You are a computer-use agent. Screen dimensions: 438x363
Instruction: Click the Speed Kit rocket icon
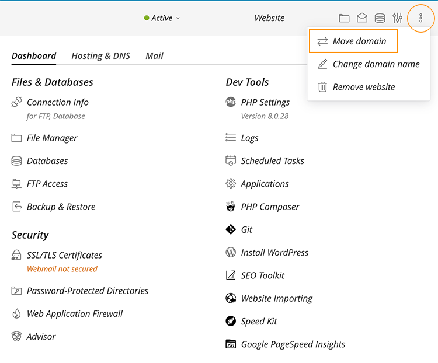click(231, 322)
